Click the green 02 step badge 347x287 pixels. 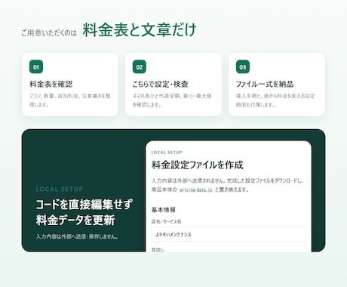(x=140, y=66)
